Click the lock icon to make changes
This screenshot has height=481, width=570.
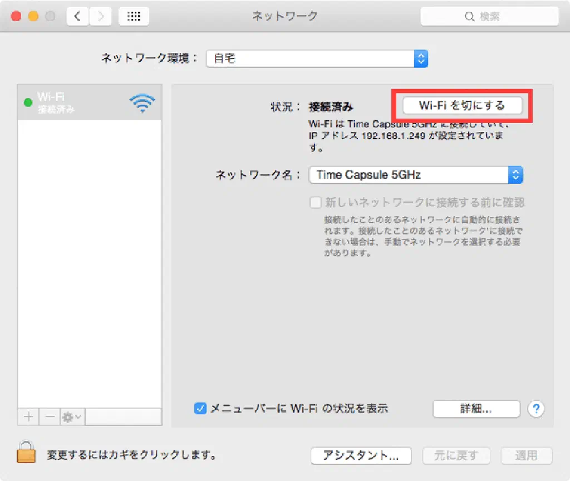26,452
